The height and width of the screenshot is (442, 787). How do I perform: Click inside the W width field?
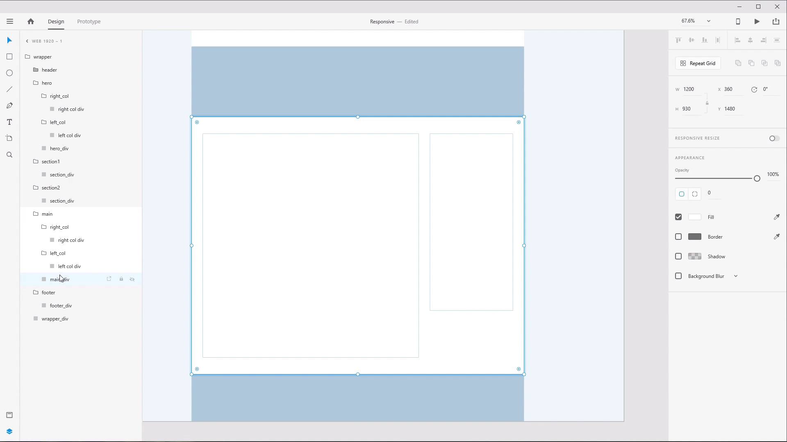(x=691, y=89)
